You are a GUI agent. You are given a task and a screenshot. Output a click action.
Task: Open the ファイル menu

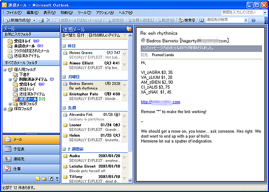coord(14,13)
